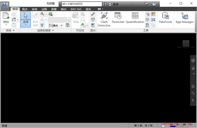Click the 登录 sign-in button

point(114,4)
